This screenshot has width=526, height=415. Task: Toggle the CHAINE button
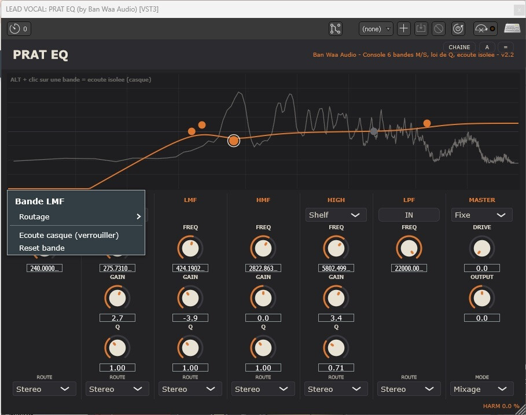coord(459,47)
